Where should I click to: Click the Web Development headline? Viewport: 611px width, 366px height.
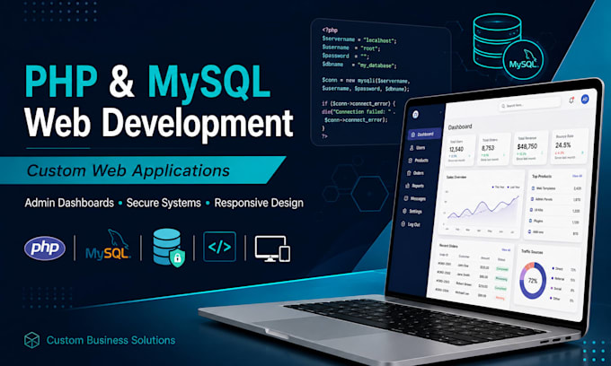pos(159,123)
